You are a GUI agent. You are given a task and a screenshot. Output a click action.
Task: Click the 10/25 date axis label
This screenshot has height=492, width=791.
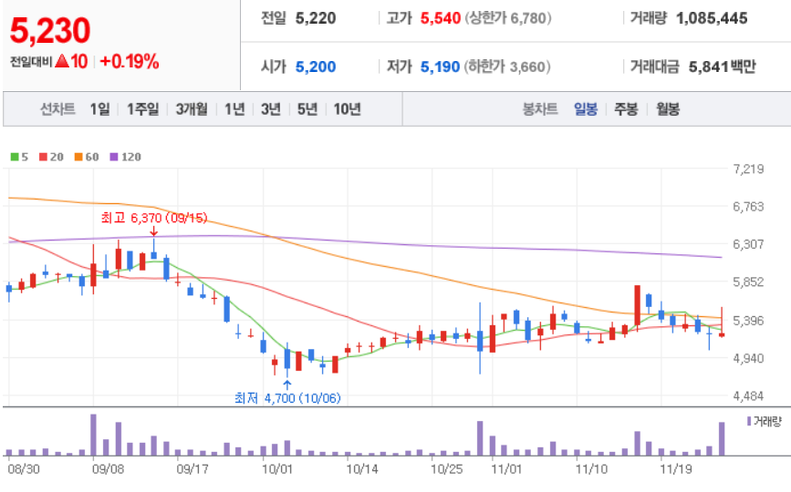pos(446,469)
